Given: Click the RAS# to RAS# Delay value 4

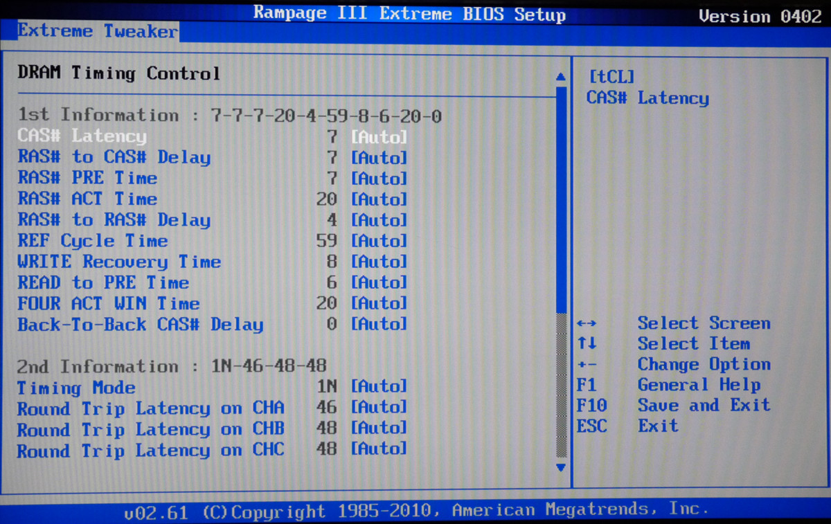Looking at the screenshot, I should 332,220.
